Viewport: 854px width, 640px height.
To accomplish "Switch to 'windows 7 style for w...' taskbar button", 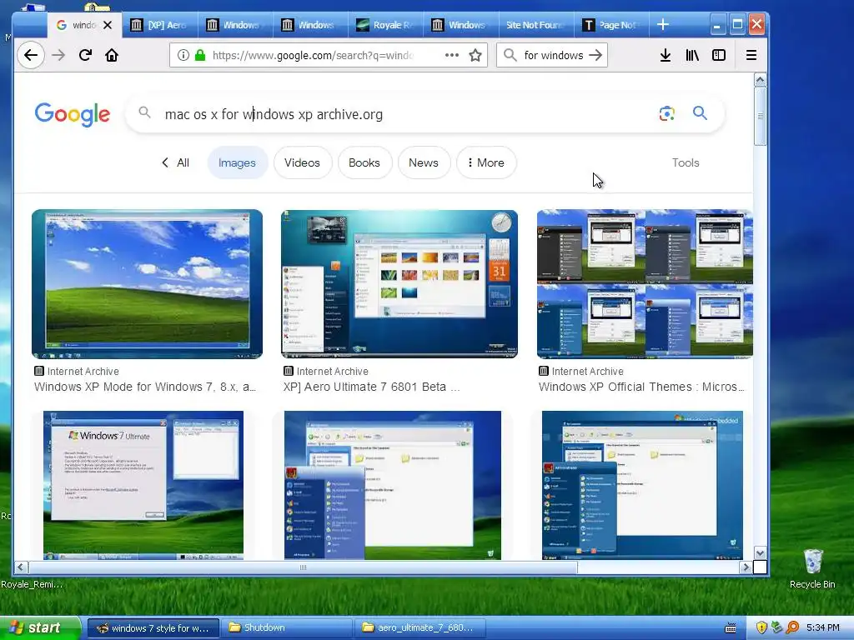I will click(x=153, y=628).
